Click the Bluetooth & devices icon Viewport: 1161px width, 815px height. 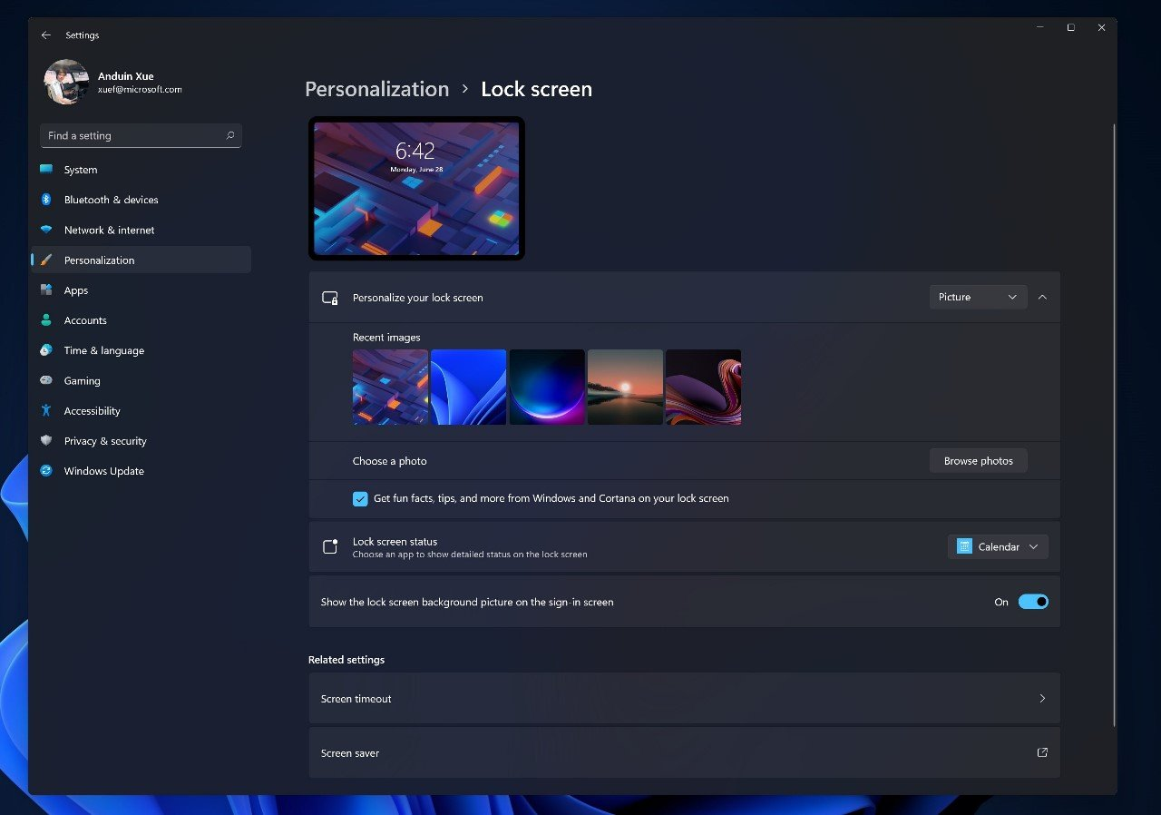pos(46,200)
